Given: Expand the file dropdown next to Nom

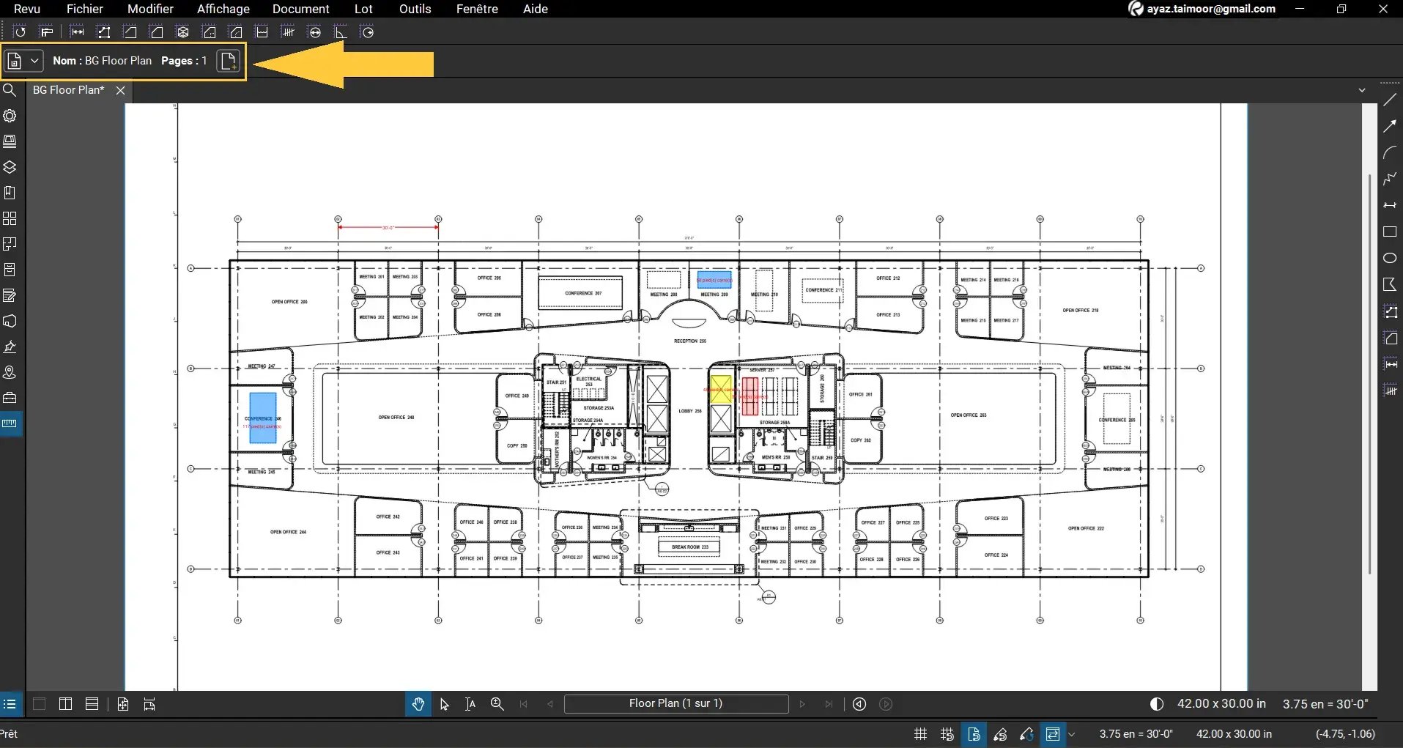Looking at the screenshot, I should click(34, 61).
